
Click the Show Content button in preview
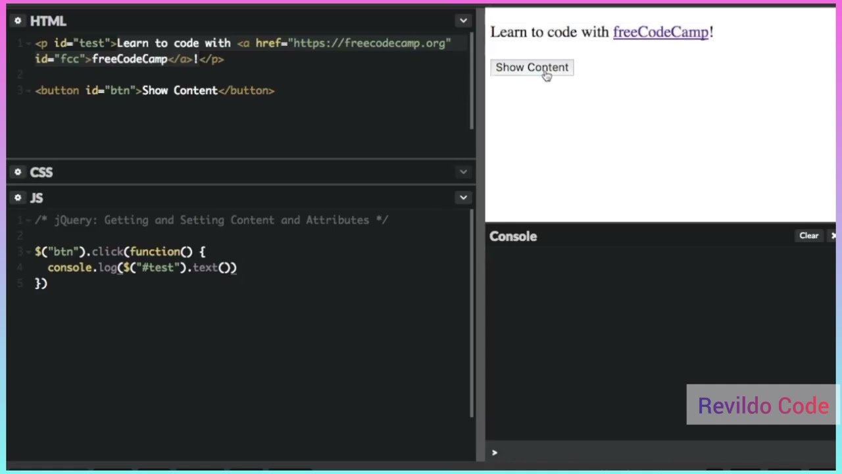click(x=532, y=67)
